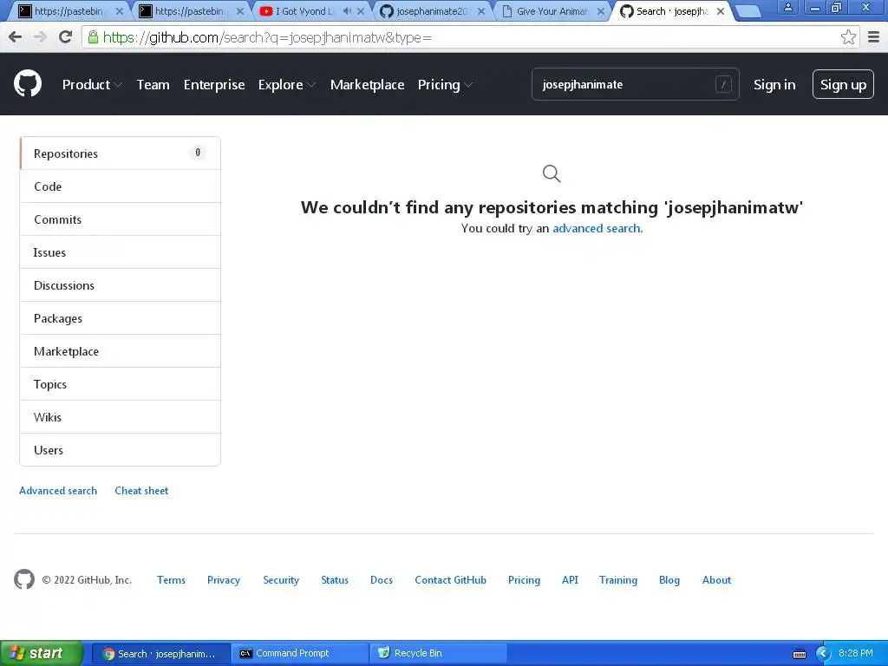Click the browser address bar URL
The height and width of the screenshot is (666, 888).
[267, 37]
